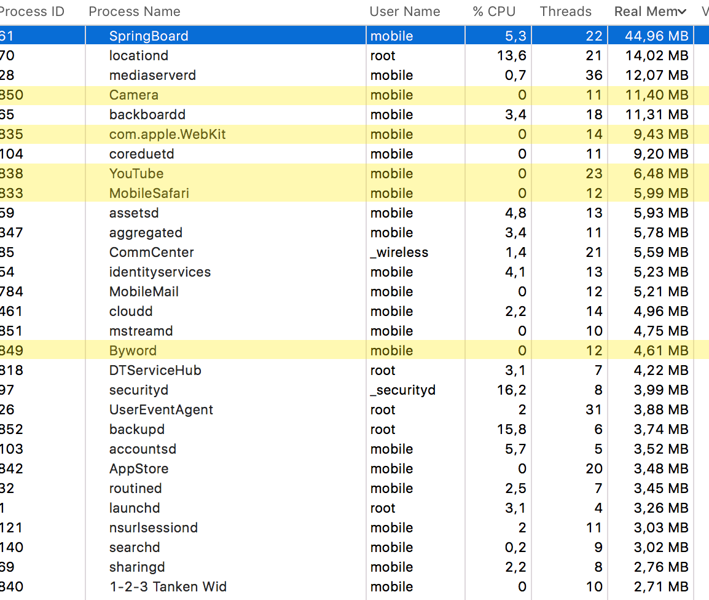
Task: Select the mstreamd process name
Action: [x=141, y=331]
